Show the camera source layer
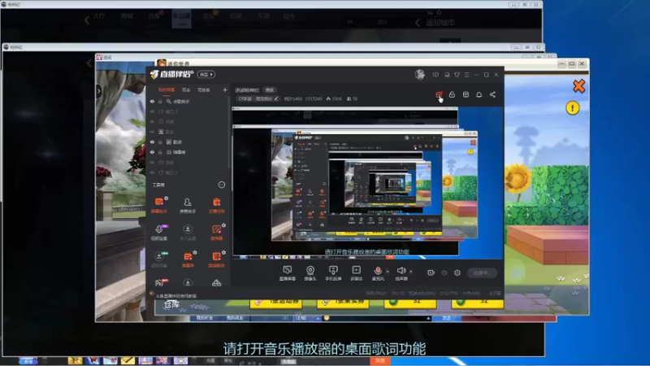 pos(152,162)
